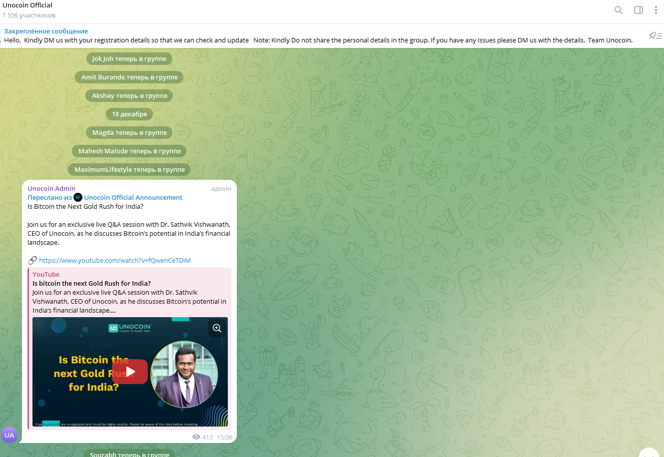Toggle the side panel icon
Screen dimensions: 664x457
(639, 10)
